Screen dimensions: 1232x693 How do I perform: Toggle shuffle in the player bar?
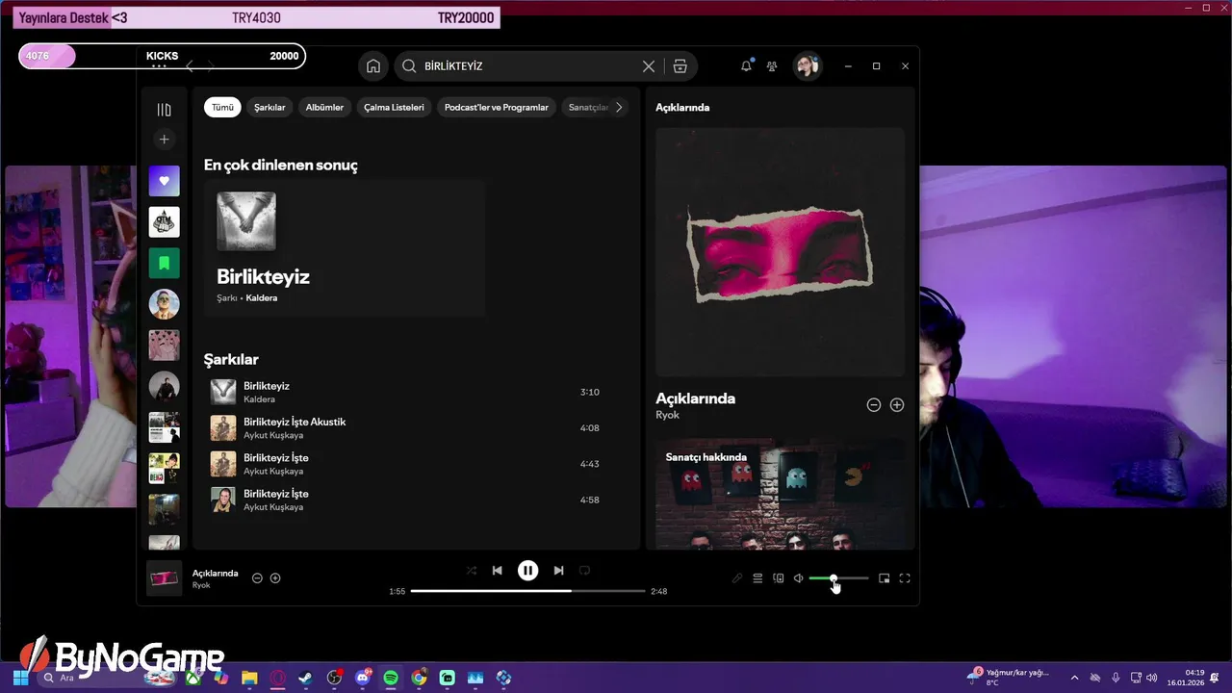[x=472, y=571]
